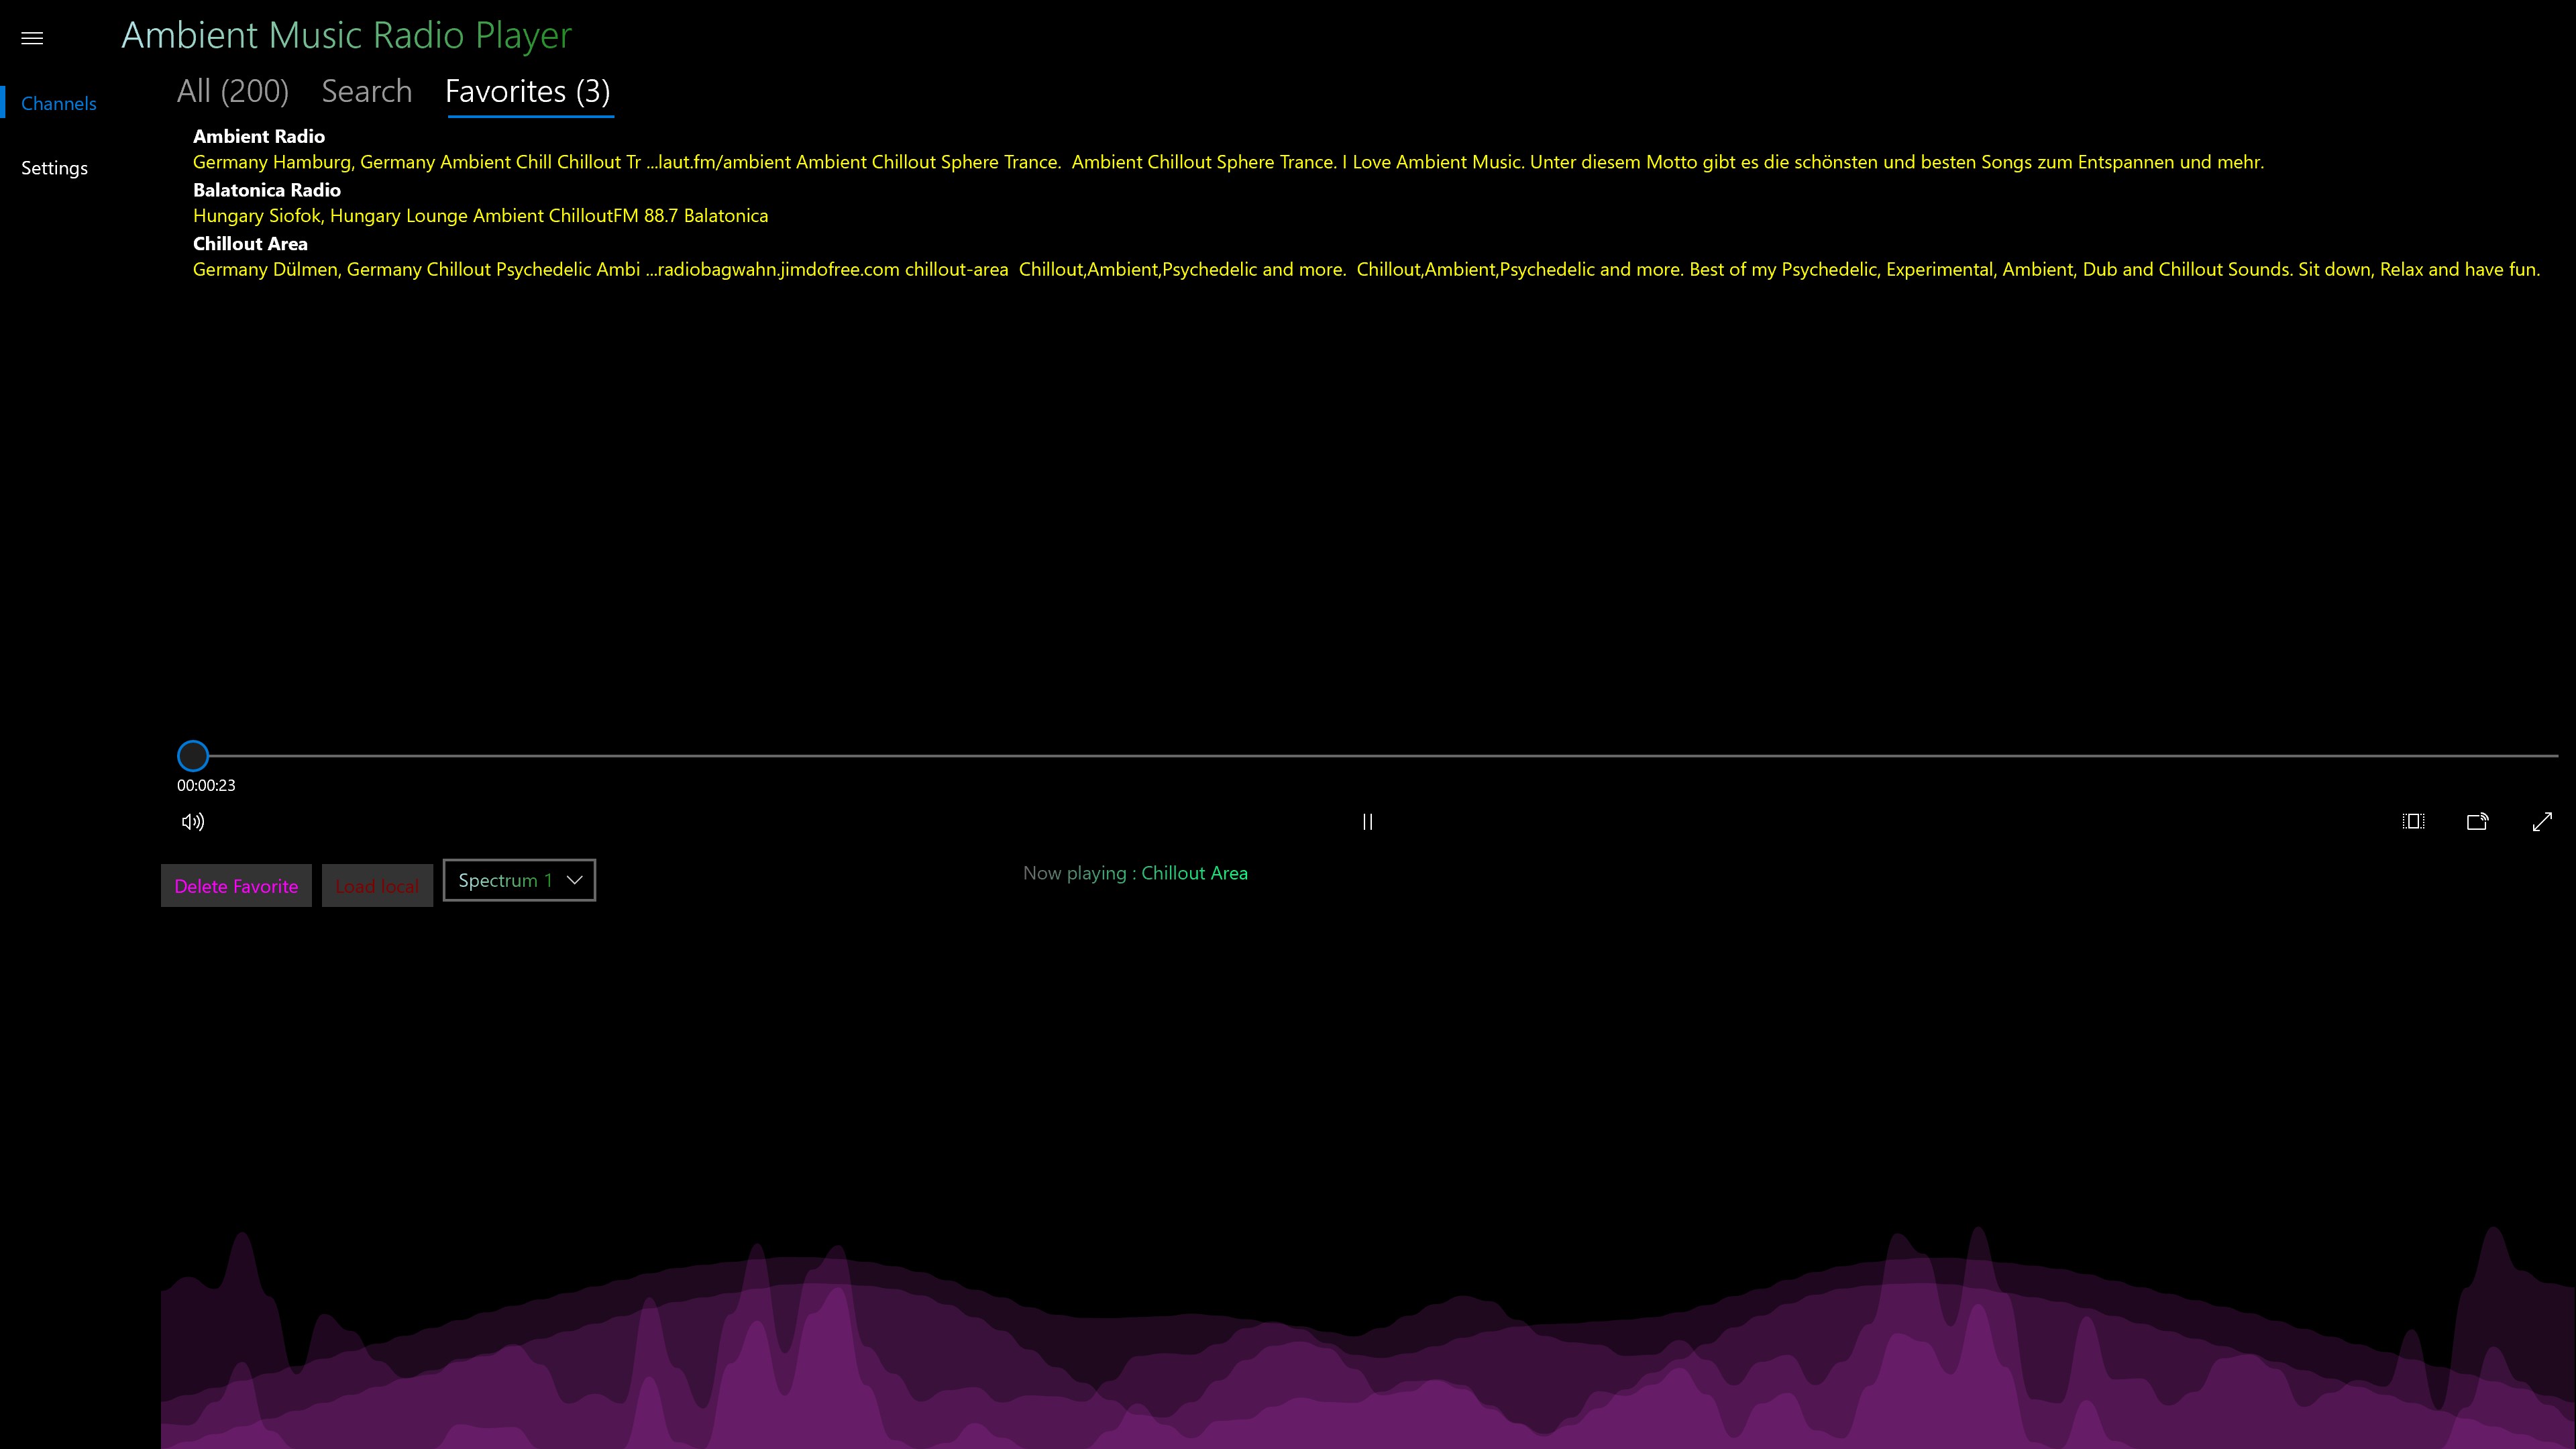The image size is (2576, 1449).
Task: Click the cast to device icon
Action: tap(2477, 822)
